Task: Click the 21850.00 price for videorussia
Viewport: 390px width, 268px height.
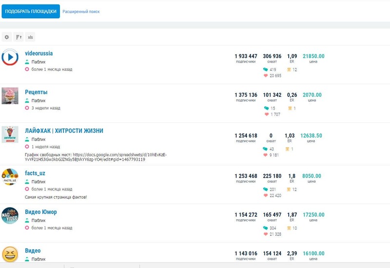Action: pos(313,56)
